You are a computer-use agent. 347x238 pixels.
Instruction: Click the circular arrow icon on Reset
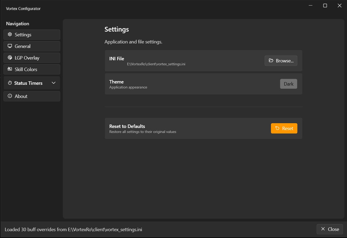tap(277, 128)
